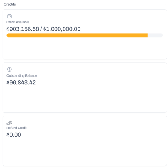The width and height of the screenshot is (168, 167).
Task: Click the $903,156.58 available amount text
Action: (23, 29)
